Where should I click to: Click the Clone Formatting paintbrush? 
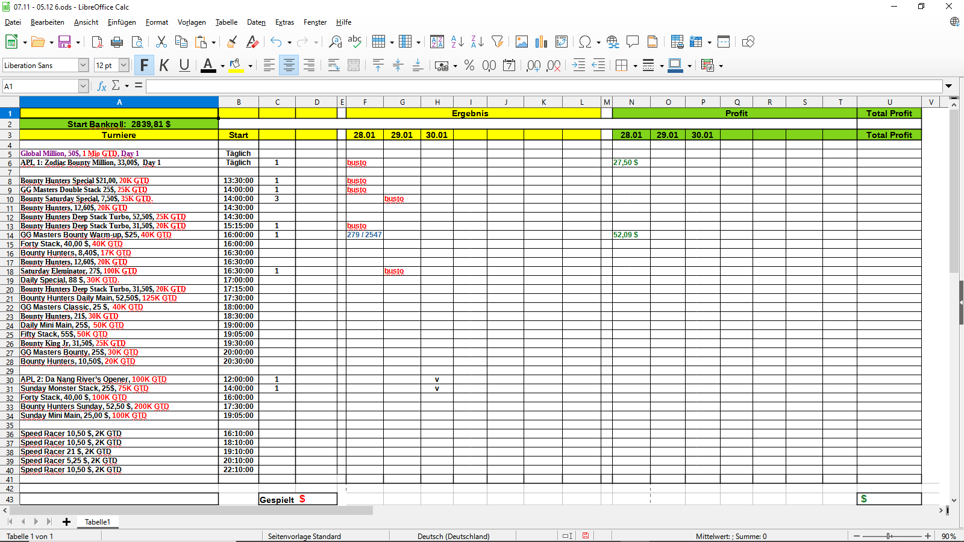[232, 42]
